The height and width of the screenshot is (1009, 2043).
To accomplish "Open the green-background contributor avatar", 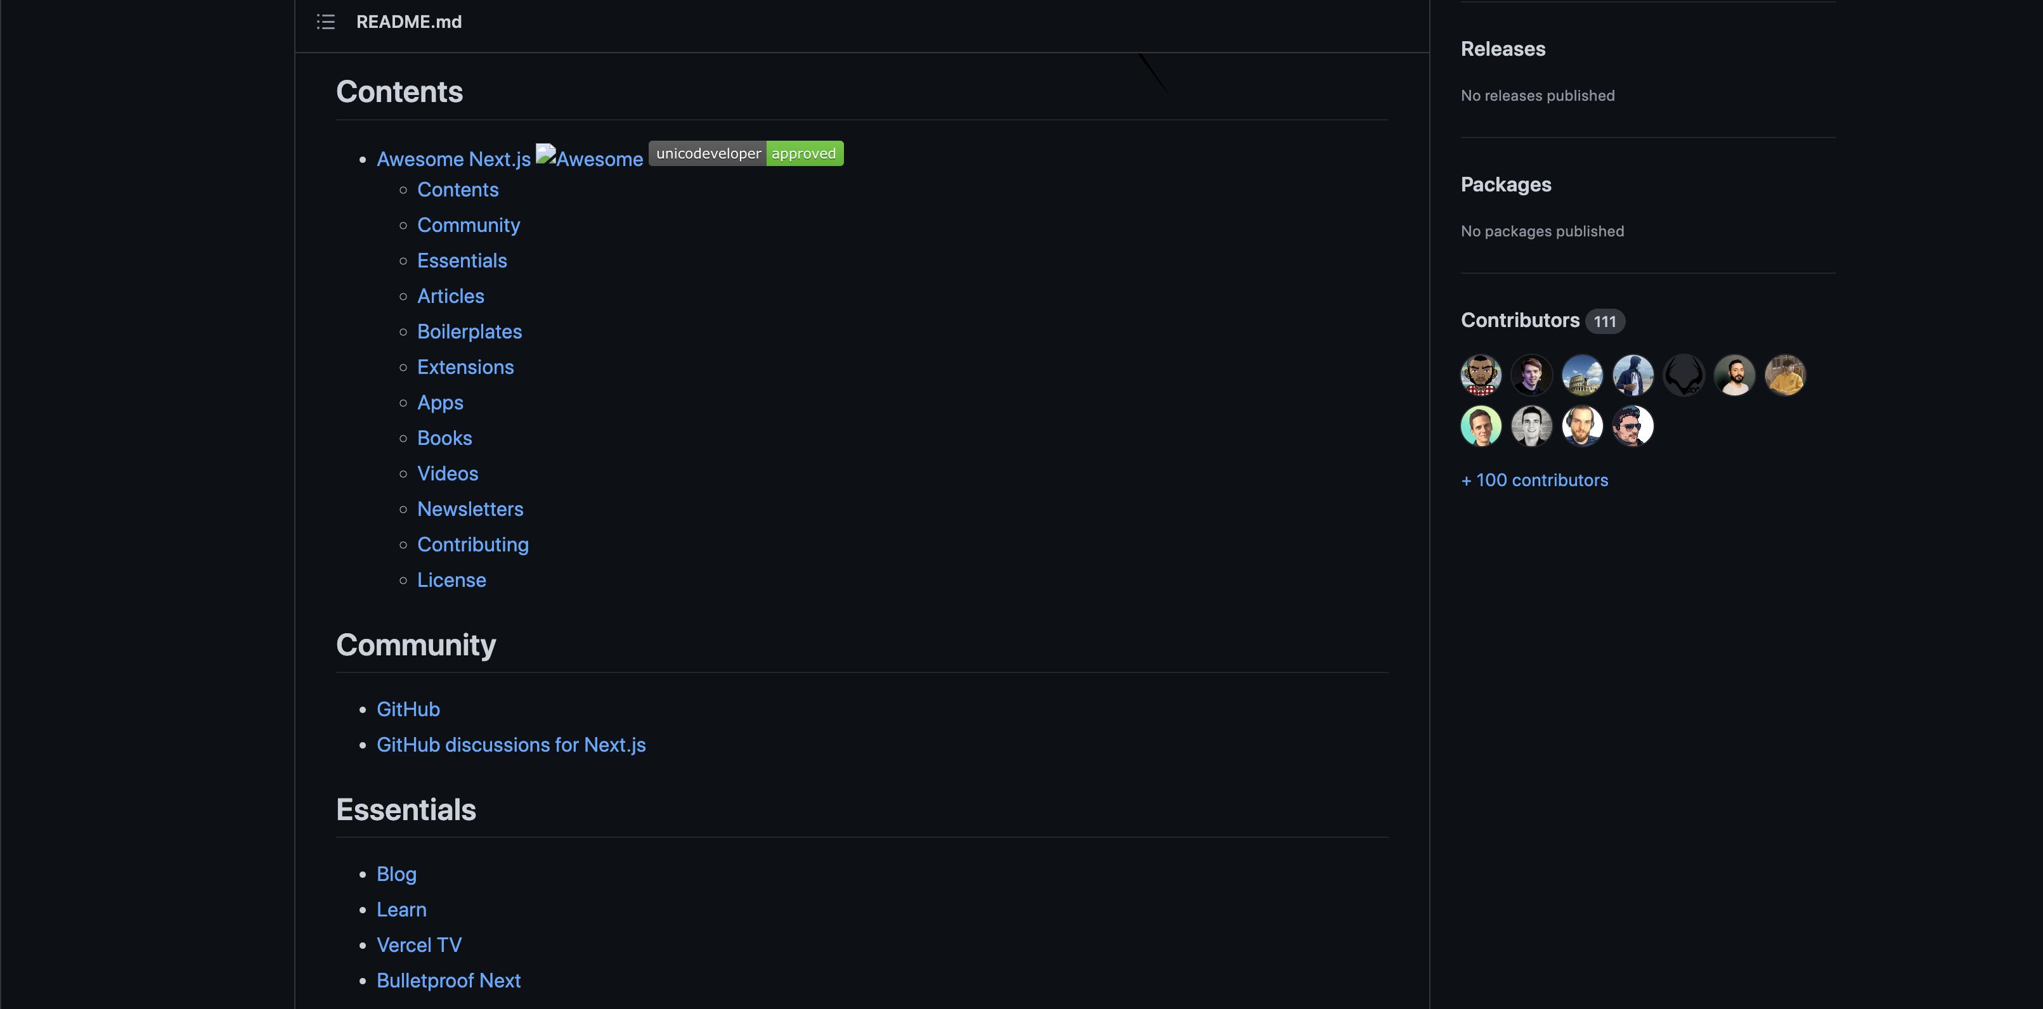I will pyautogui.click(x=1480, y=426).
